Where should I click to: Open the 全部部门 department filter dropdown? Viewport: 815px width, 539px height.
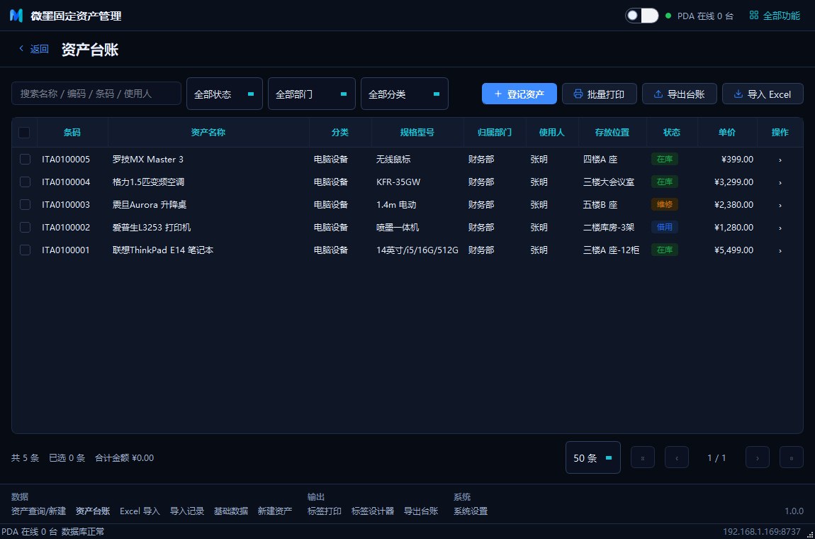point(312,94)
